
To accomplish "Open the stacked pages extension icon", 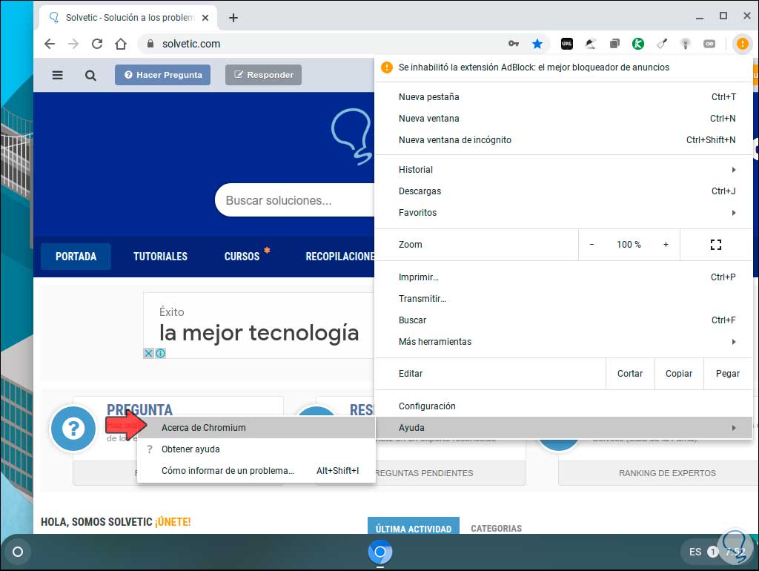I will 614,44.
